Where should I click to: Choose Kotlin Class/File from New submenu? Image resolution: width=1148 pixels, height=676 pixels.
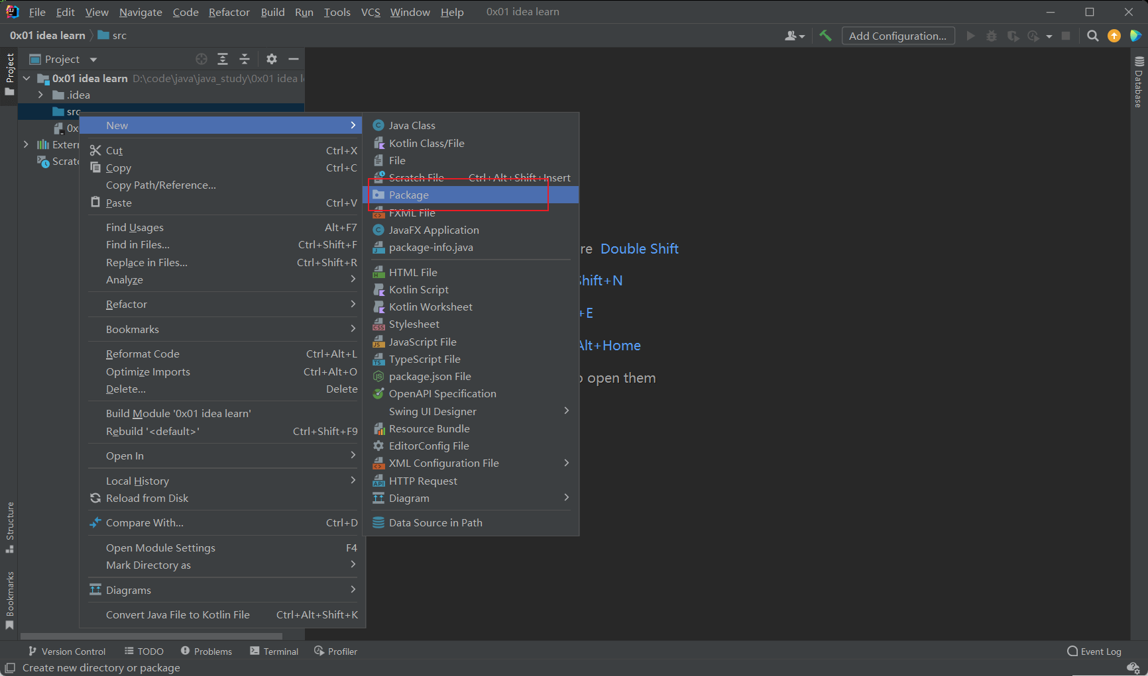(471, 143)
